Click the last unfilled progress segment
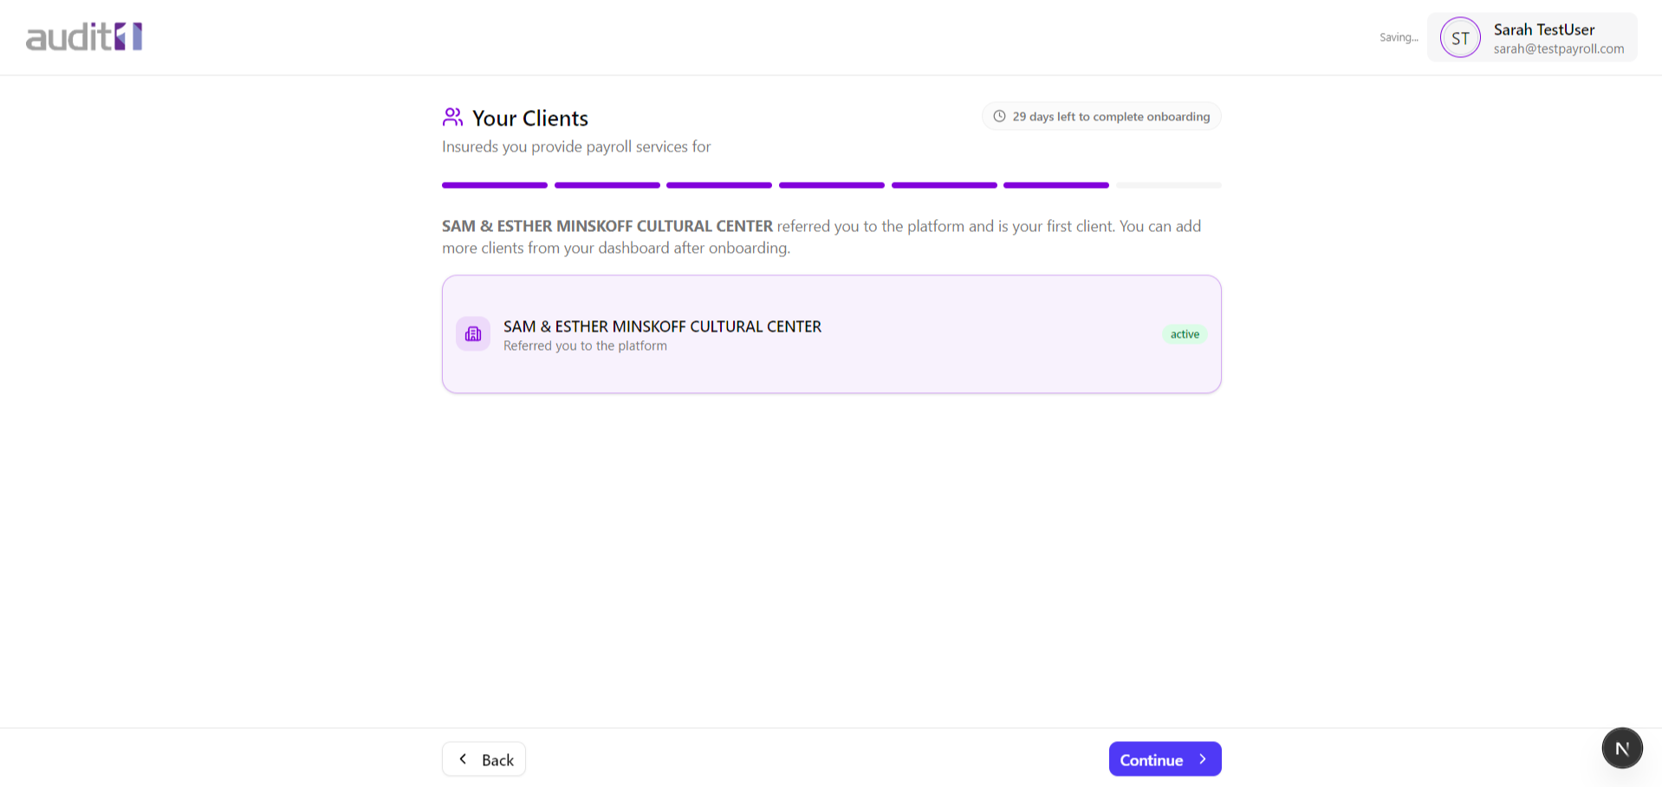The image size is (1662, 787). (1168, 185)
